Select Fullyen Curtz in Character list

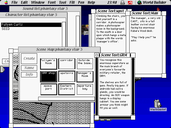31,25
